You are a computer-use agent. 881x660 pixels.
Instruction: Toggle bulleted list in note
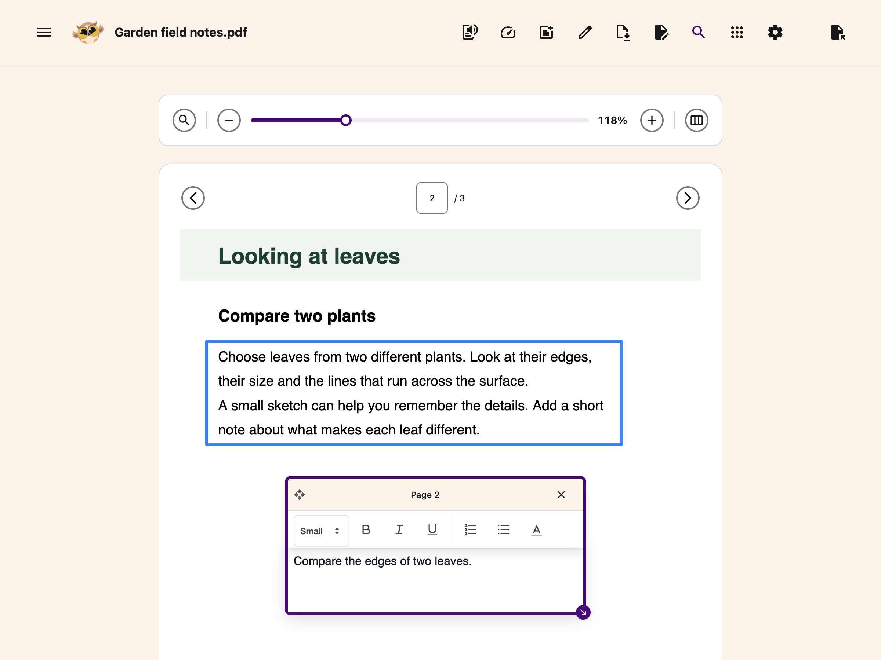coord(503,529)
